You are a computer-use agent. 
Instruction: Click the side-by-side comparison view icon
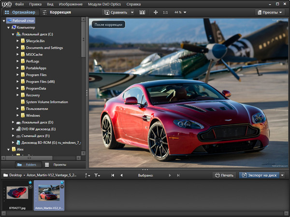pyautogui.click(x=142, y=12)
